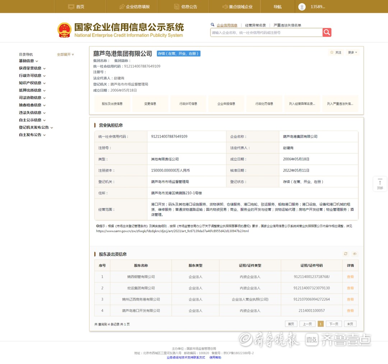Expand 自主发布公告 in sidebar
388x364 pixels.
pos(32,135)
